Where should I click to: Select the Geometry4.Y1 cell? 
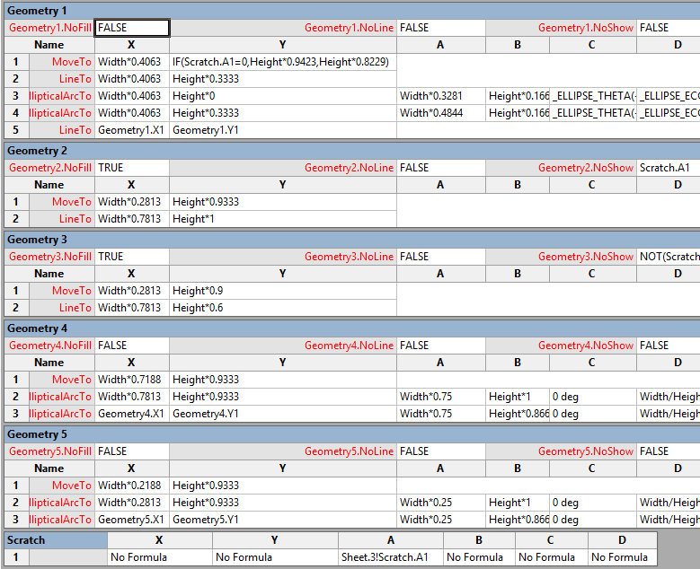282,414
